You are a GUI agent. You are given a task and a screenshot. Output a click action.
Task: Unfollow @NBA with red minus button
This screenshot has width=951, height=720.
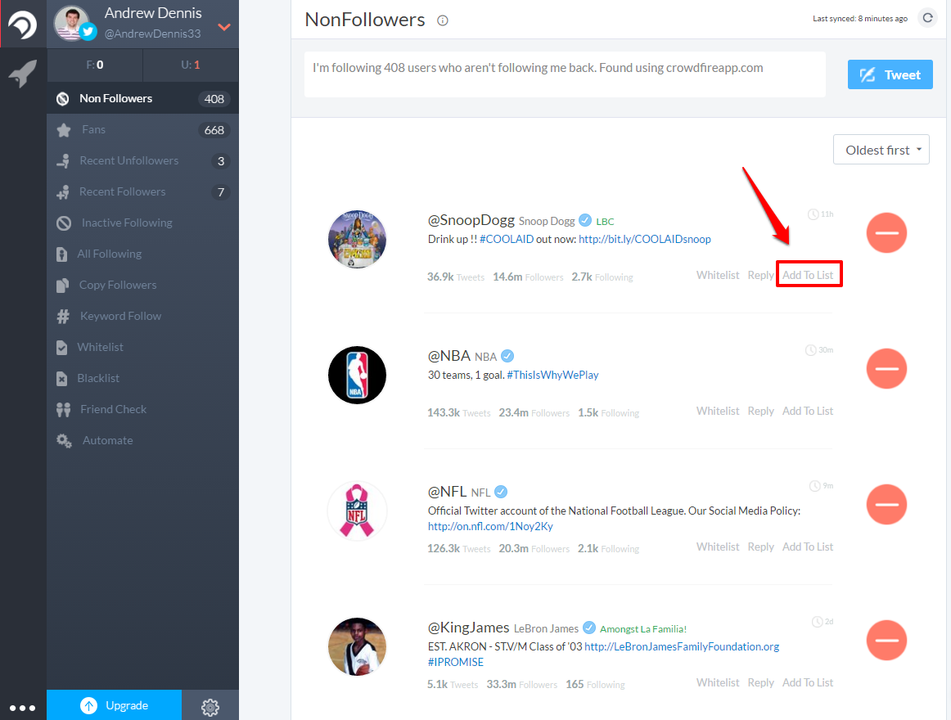[886, 369]
